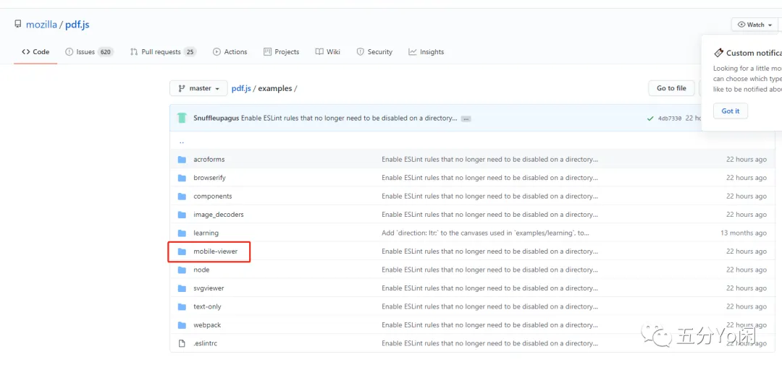Open the Security tab

(x=374, y=52)
